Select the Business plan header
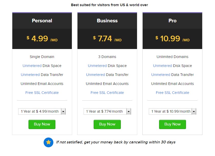The image size is (215, 156). 107,21
